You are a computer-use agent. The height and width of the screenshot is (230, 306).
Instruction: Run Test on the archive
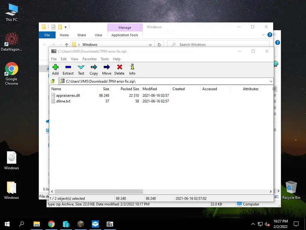(81, 69)
